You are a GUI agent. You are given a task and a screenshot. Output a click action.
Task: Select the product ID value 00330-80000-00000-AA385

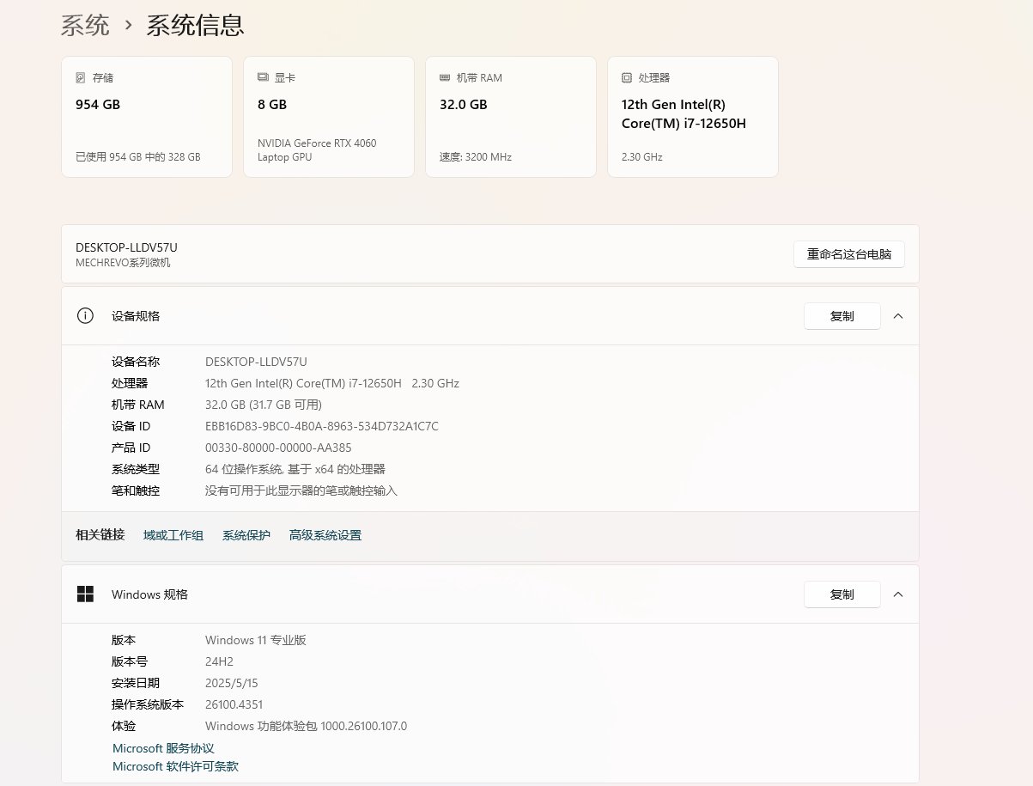pos(278,448)
